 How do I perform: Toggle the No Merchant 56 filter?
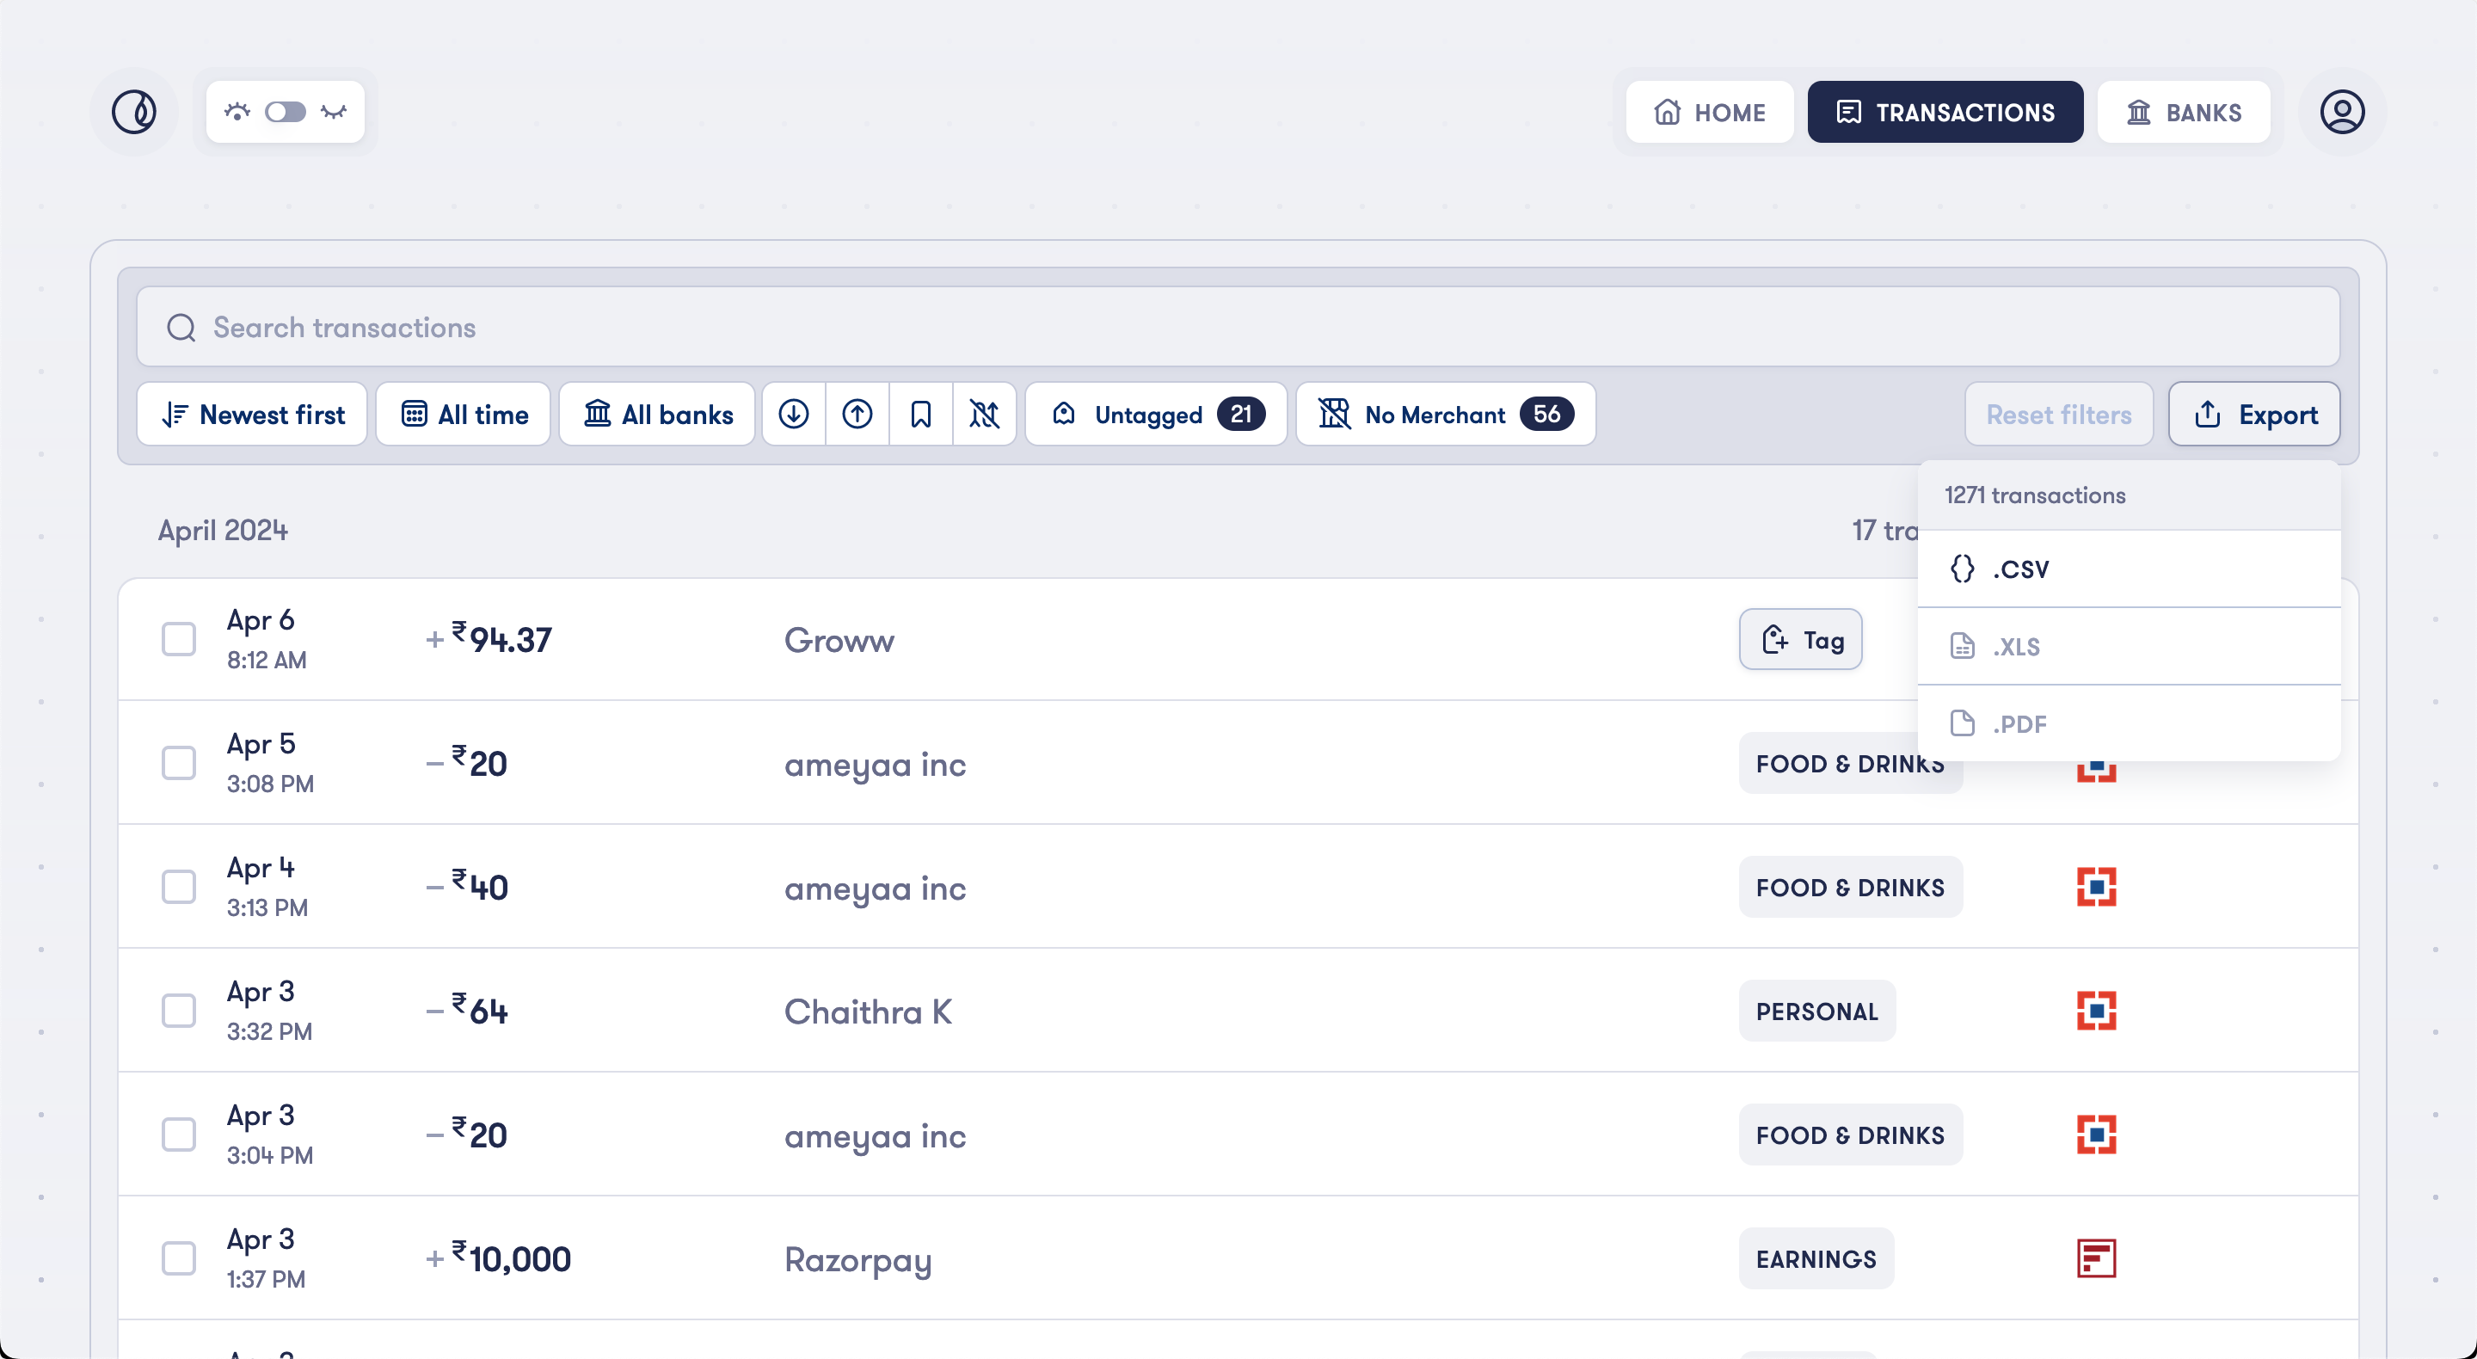tap(1445, 415)
